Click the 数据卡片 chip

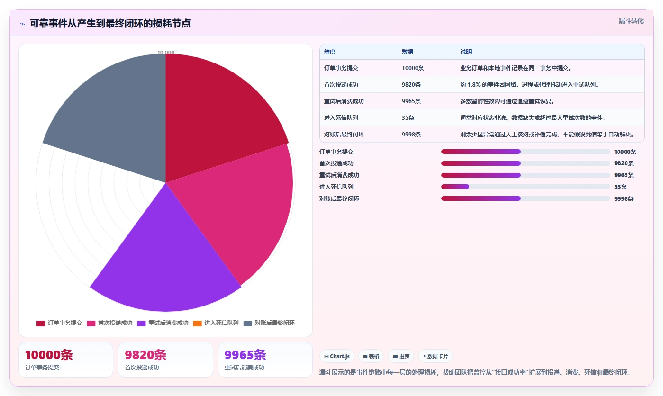(x=436, y=356)
